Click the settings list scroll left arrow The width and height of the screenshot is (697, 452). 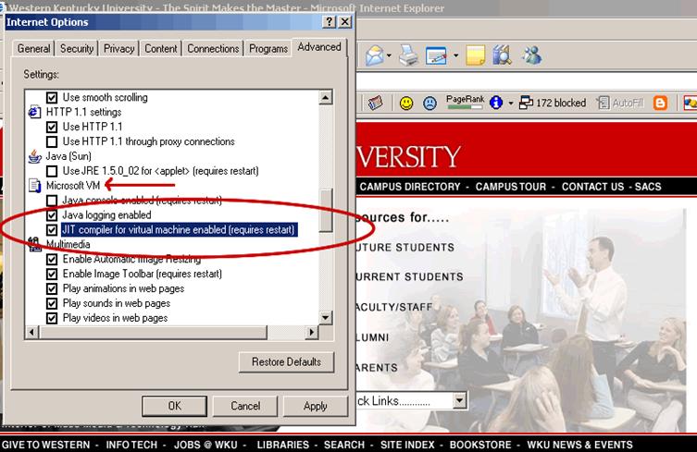[x=32, y=332]
